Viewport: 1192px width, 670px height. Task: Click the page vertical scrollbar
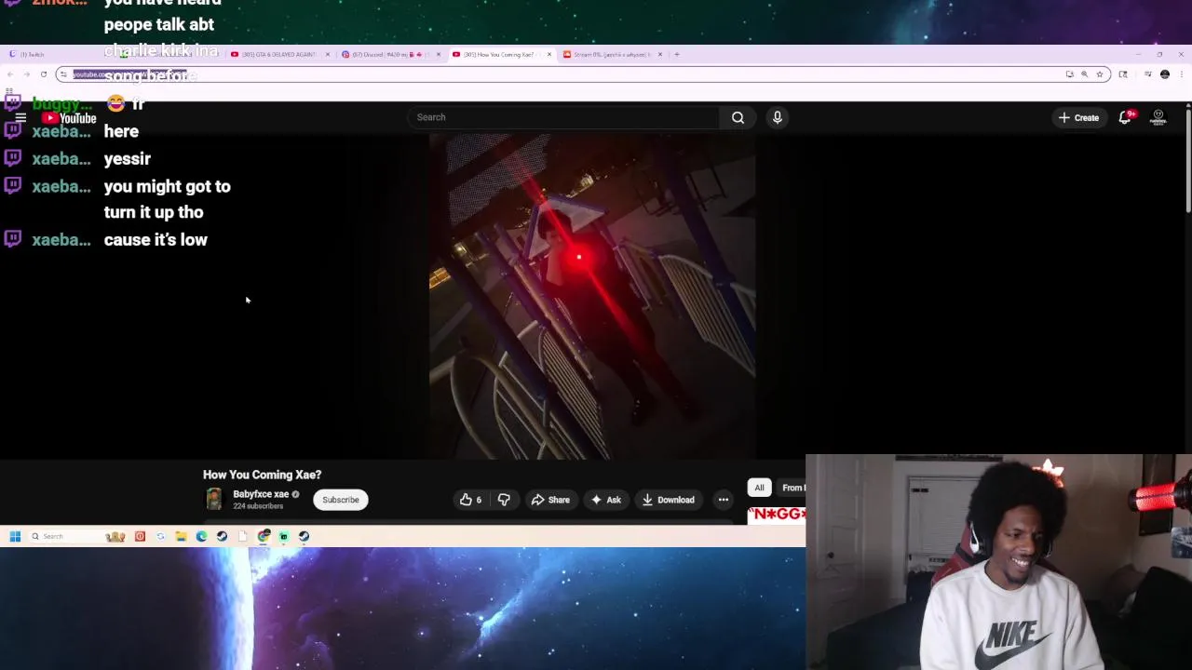pos(1187,163)
